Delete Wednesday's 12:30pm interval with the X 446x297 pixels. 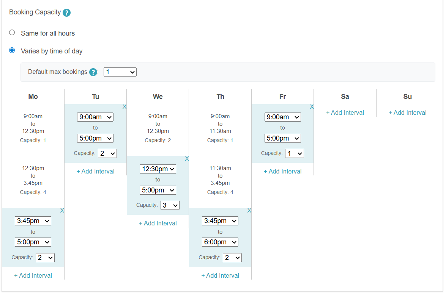click(187, 159)
